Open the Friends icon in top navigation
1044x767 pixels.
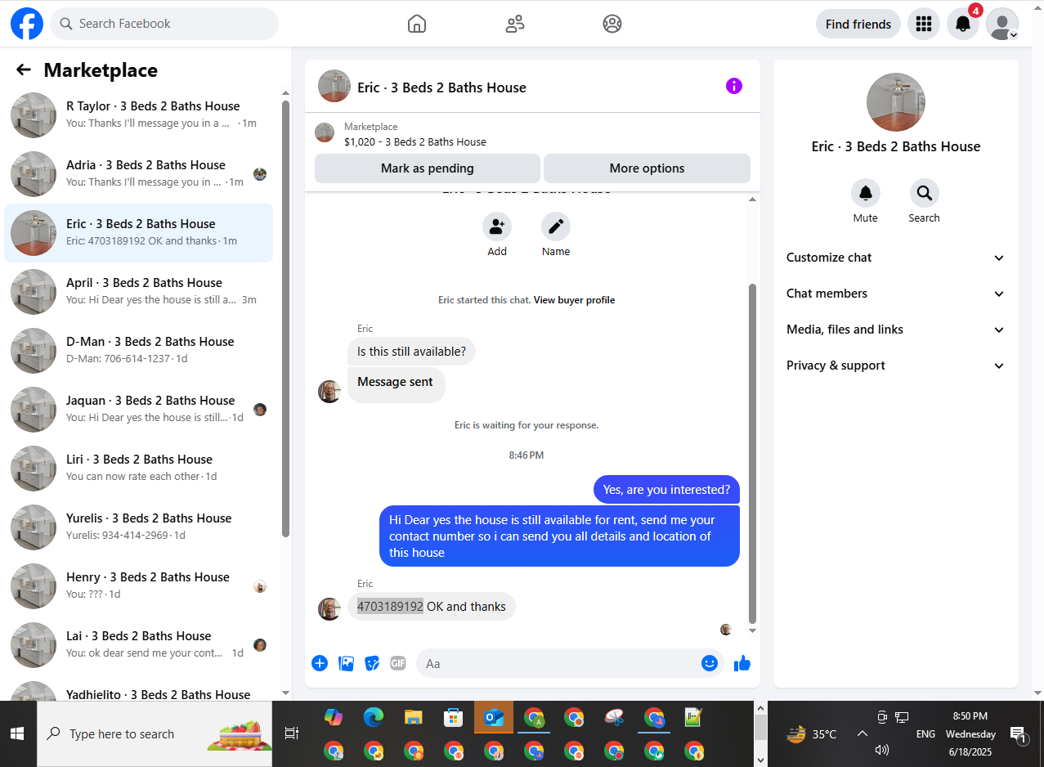[x=515, y=24]
